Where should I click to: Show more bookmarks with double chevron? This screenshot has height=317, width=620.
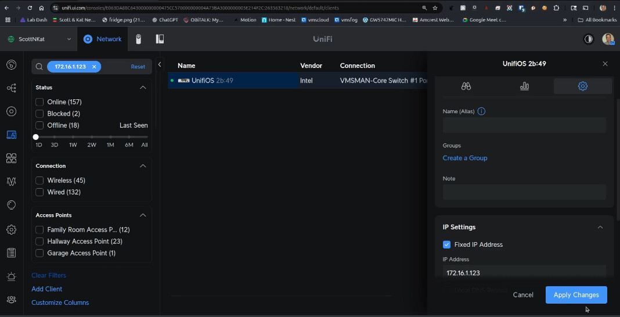point(565,20)
